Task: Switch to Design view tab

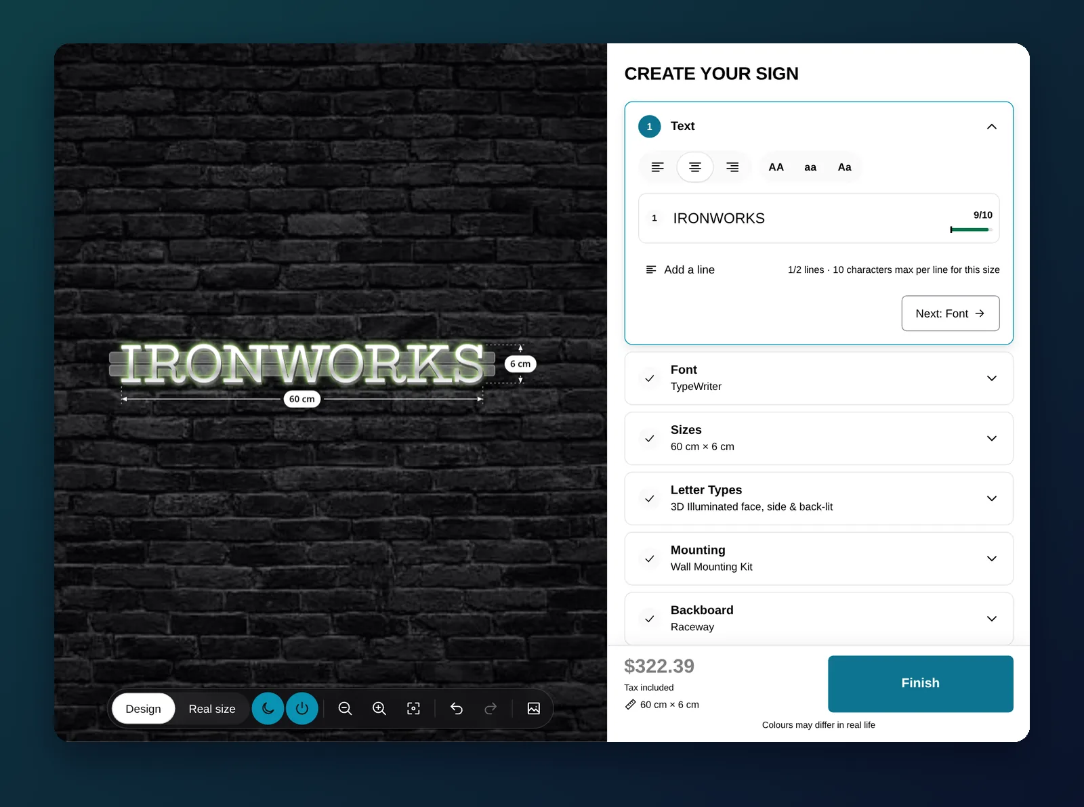Action: tap(144, 709)
